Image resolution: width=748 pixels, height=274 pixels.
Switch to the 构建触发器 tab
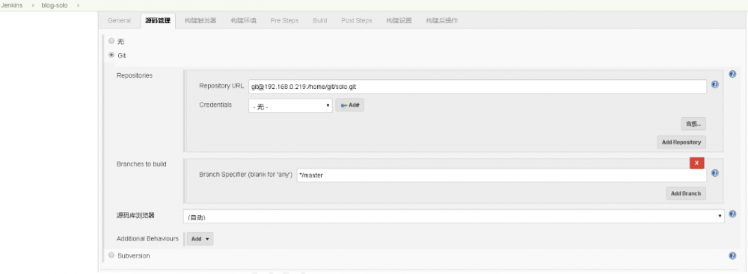200,20
